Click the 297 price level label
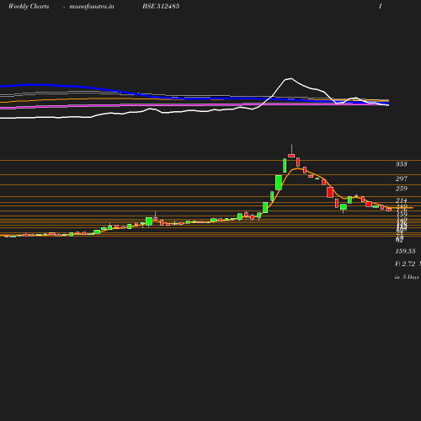Screen dimensions: 421x421 [402, 179]
